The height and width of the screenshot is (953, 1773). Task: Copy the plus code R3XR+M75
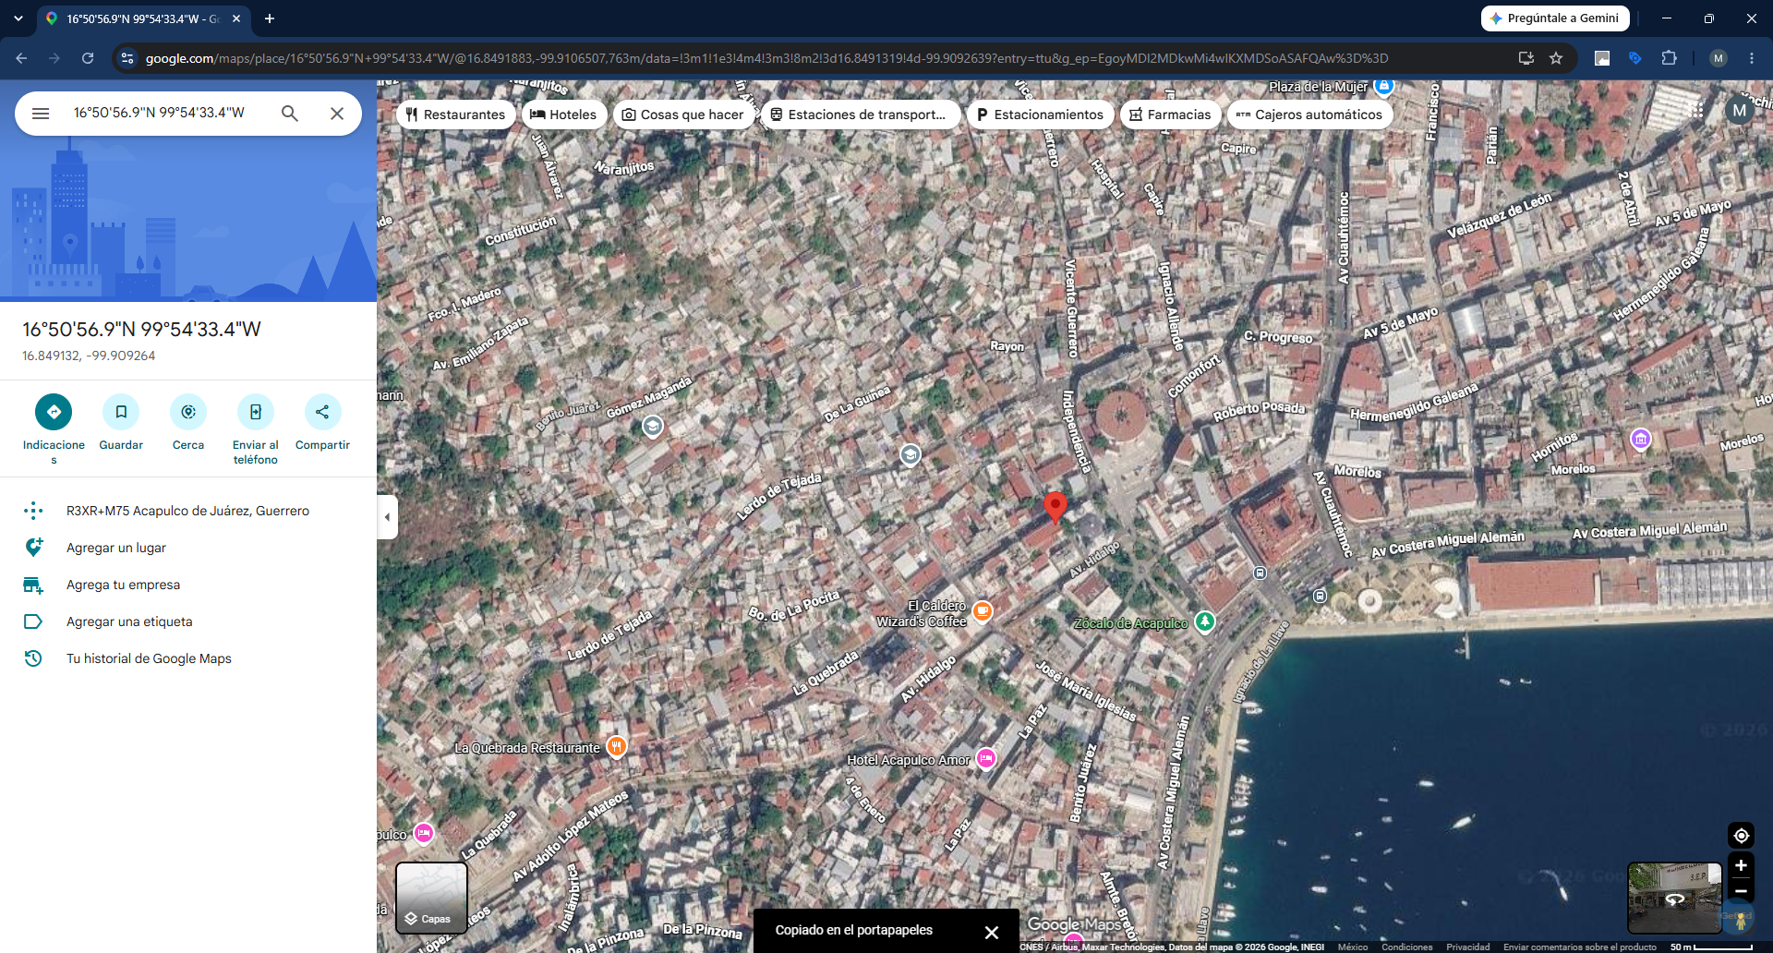click(188, 511)
